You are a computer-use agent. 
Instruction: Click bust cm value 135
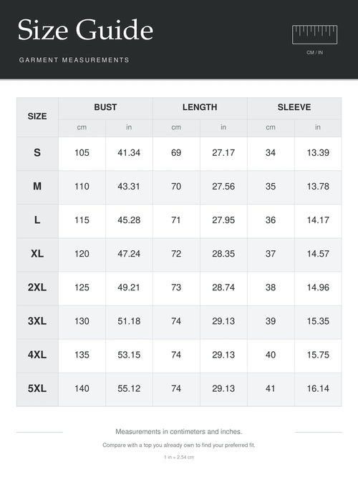(x=82, y=355)
